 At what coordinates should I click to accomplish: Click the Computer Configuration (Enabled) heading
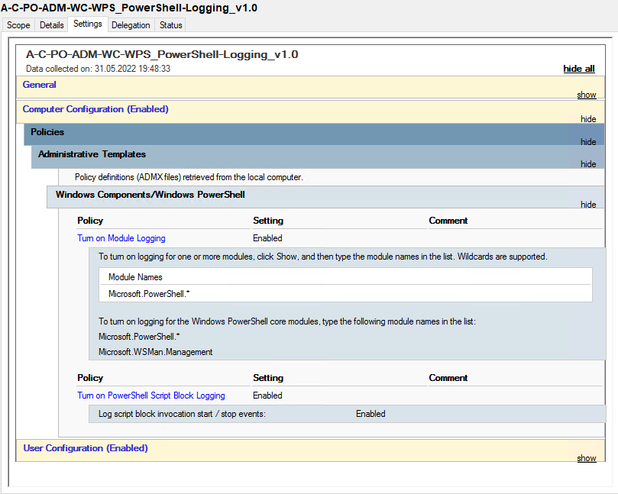[x=95, y=109]
